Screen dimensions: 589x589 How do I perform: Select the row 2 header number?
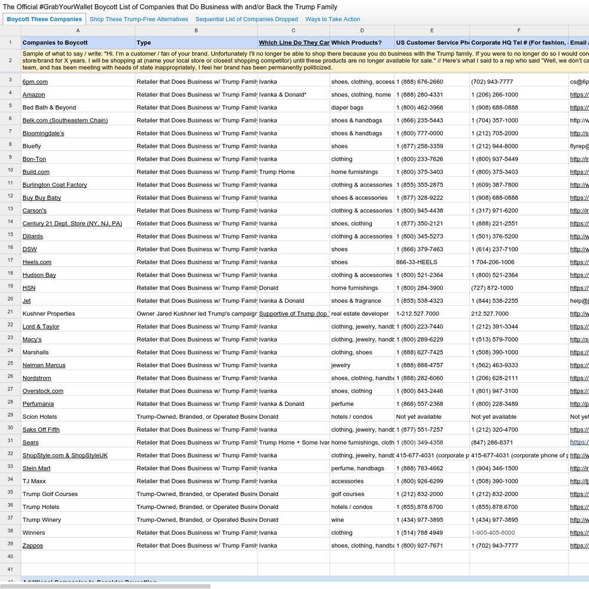tap(10, 61)
